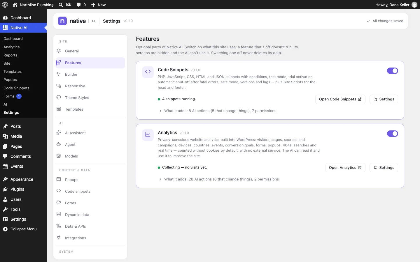This screenshot has width=420, height=262.
Task: Click the 'All changes saved' indicator
Action: 385,21
